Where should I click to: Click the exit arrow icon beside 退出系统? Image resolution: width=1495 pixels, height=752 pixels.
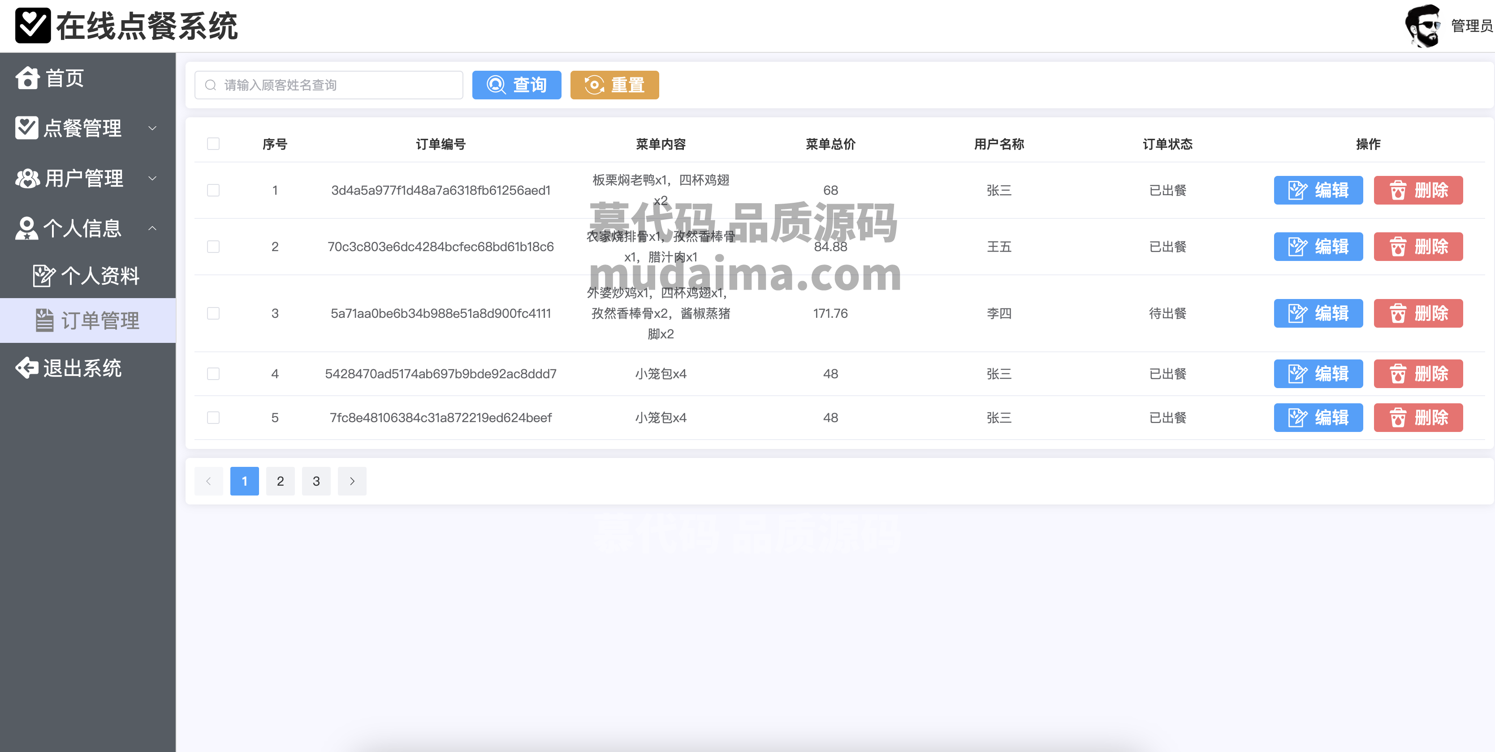27,367
